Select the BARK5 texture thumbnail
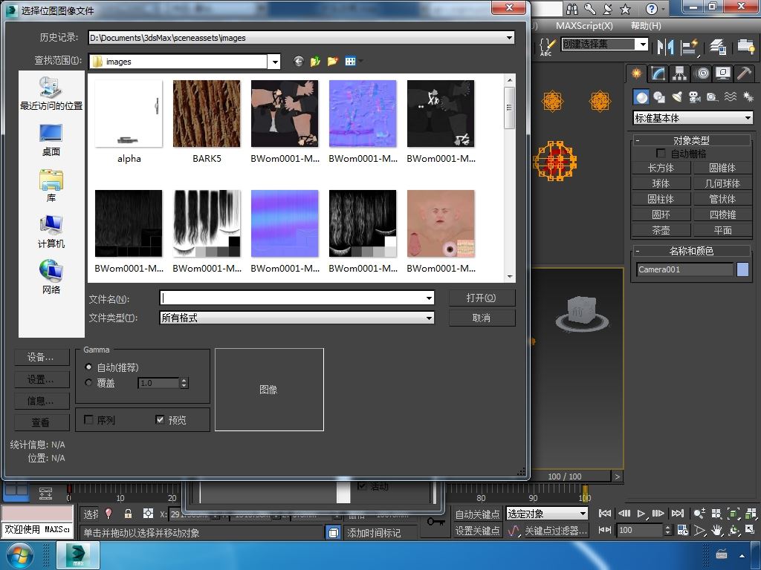Screen dimensions: 761x570 coord(207,114)
